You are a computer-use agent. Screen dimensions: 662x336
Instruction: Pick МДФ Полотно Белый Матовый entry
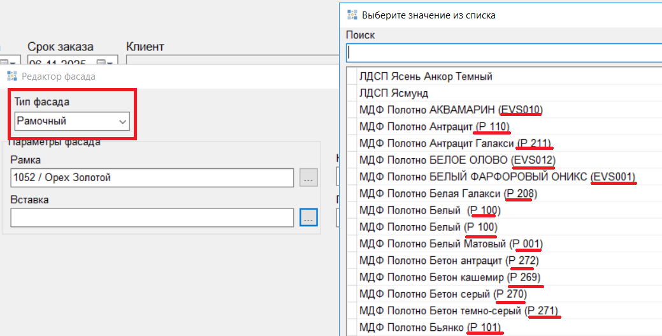450,244
